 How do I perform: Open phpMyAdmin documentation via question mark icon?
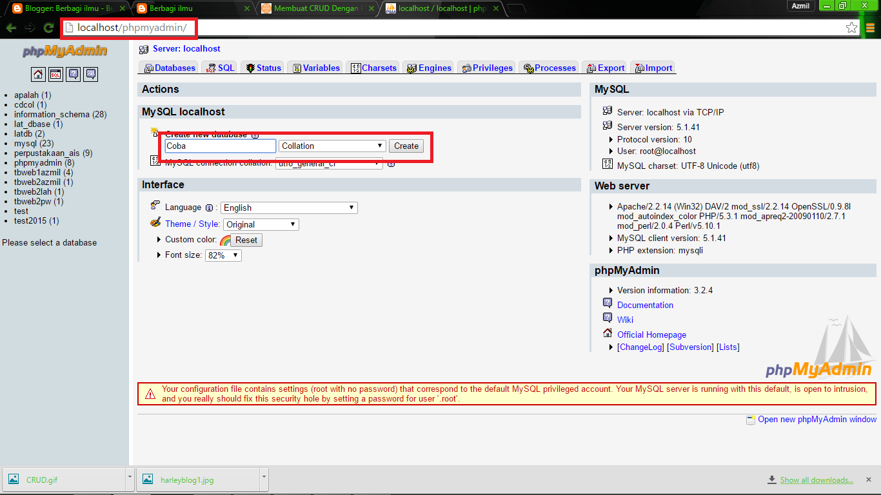(x=73, y=73)
